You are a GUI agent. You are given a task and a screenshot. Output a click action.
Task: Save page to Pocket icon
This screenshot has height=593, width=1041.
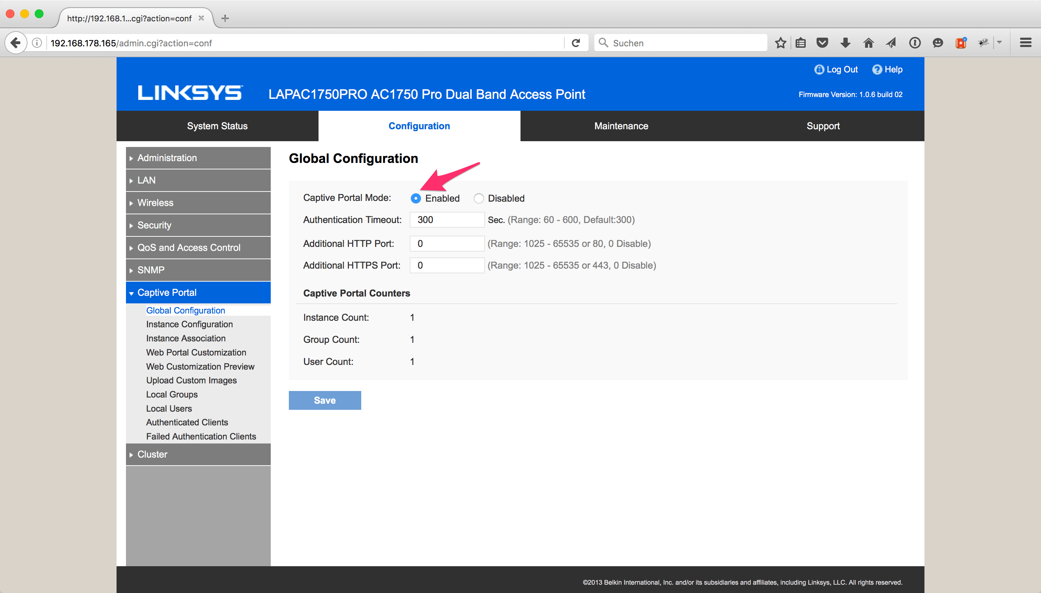pos(822,43)
